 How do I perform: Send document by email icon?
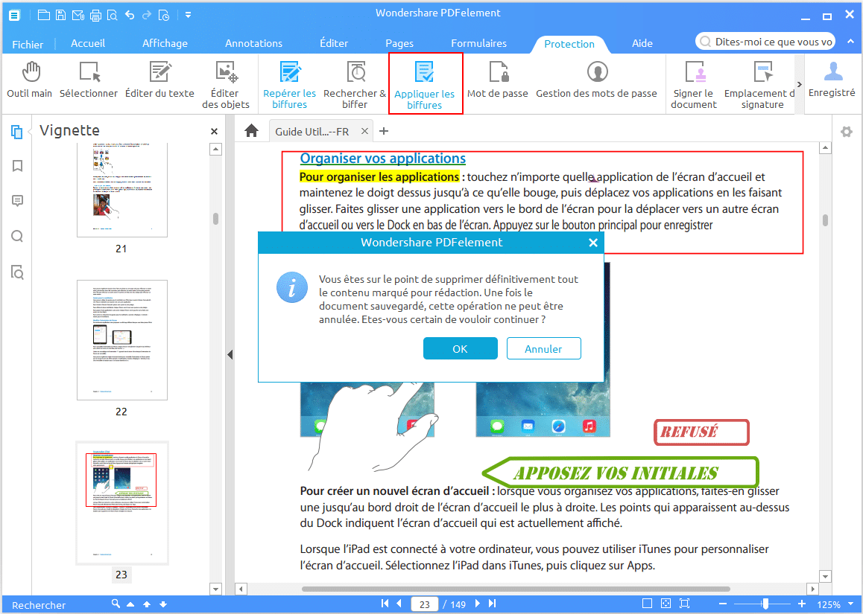tap(78, 15)
